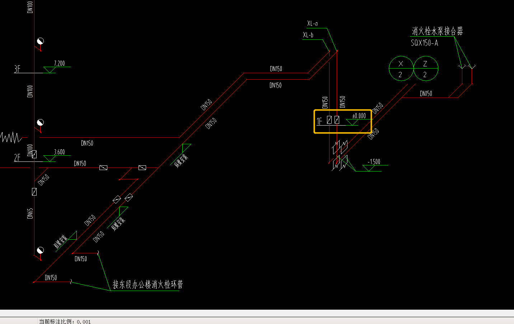514x324 pixels.
Task: Select the green circle marked X over 2
Action: click(401, 69)
